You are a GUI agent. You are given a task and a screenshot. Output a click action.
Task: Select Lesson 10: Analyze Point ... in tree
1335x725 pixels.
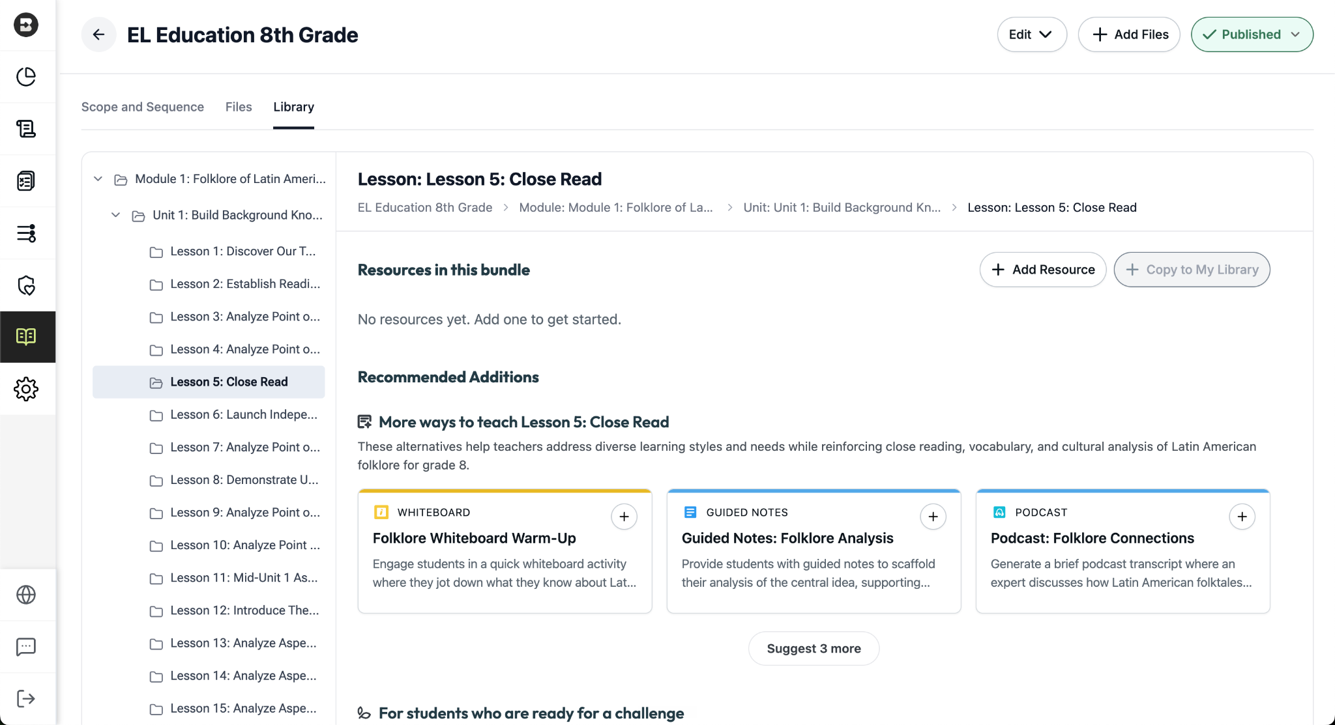pos(209,545)
